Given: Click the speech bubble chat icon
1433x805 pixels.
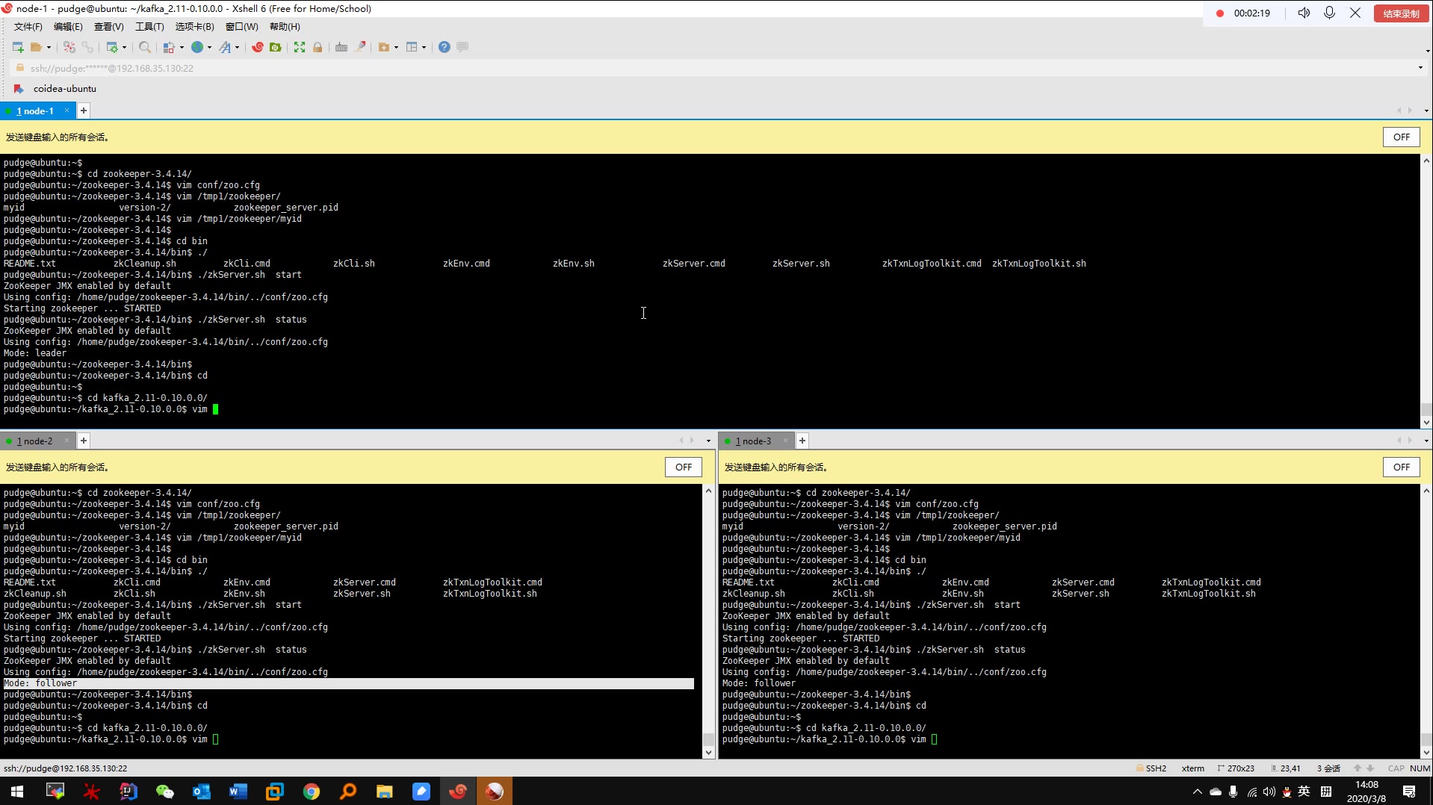Looking at the screenshot, I should tap(462, 47).
